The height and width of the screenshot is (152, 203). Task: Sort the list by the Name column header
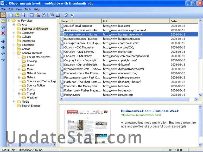click(80, 21)
